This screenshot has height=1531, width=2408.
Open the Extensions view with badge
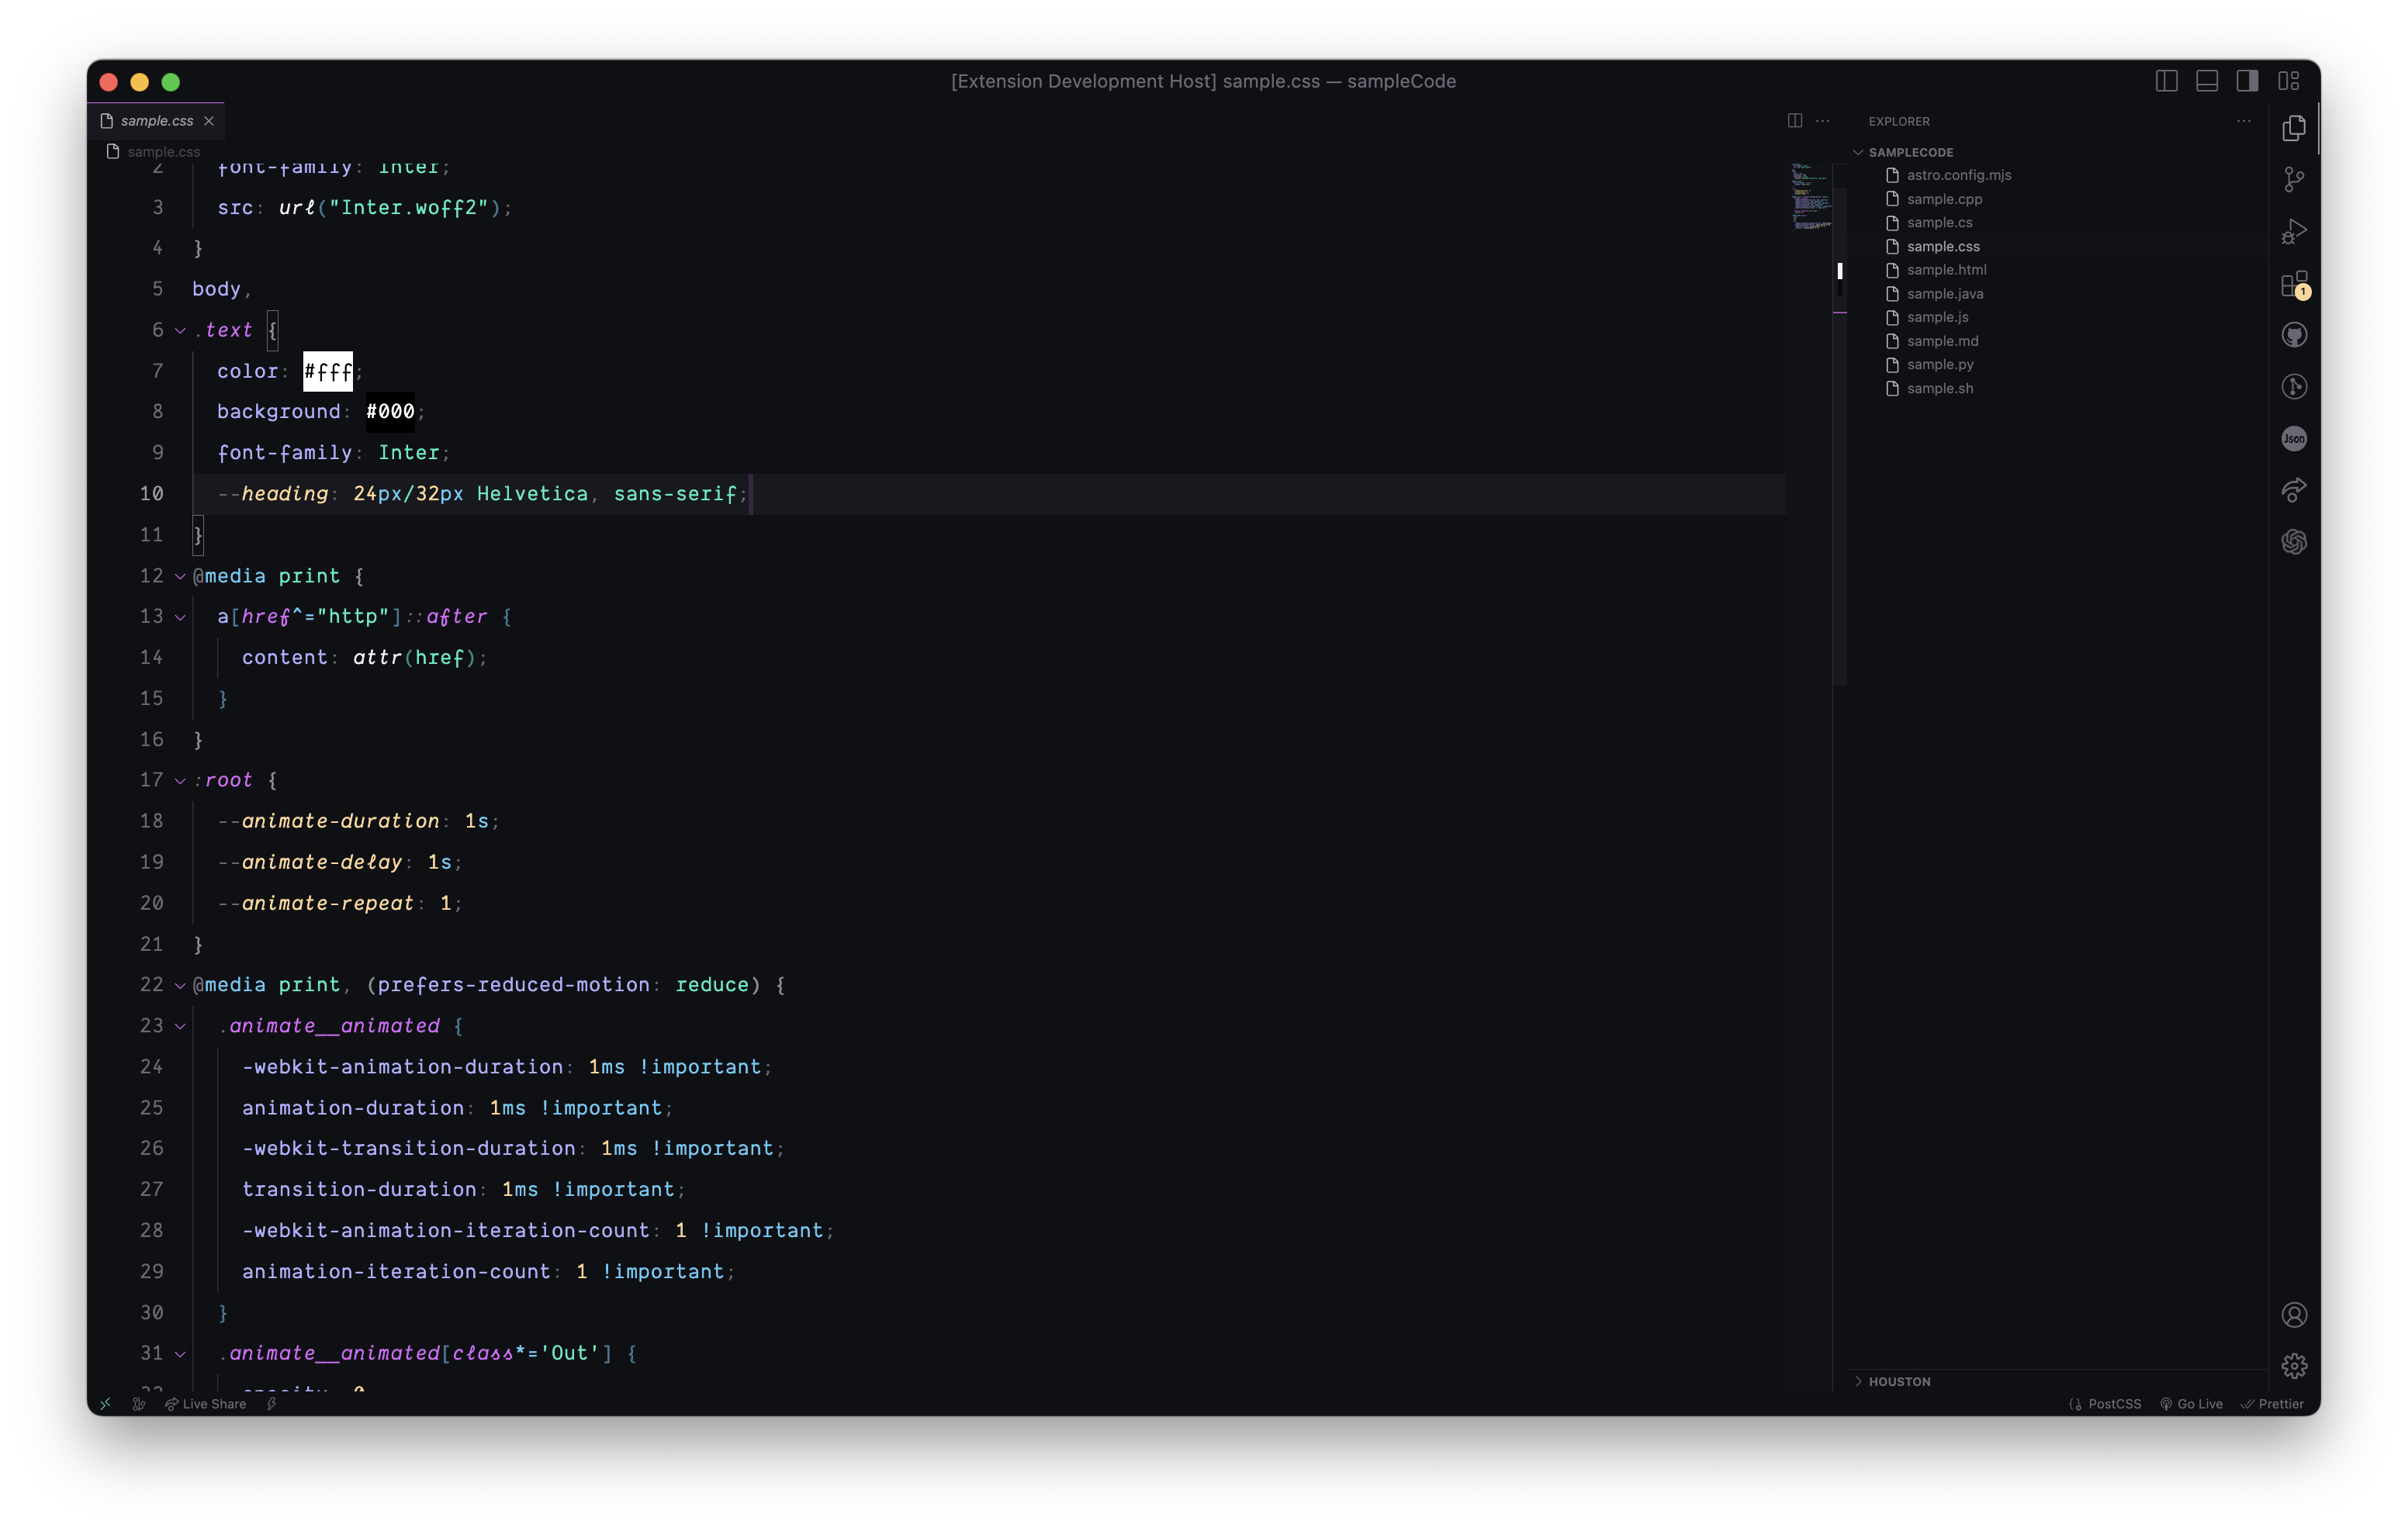tap(2294, 284)
